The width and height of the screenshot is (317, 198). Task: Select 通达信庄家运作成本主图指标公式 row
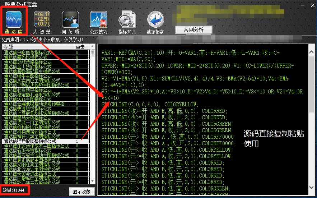pyautogui.click(x=46, y=146)
